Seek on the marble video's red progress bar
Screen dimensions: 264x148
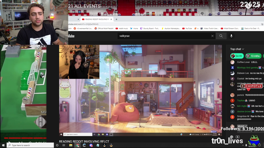coord(25,138)
